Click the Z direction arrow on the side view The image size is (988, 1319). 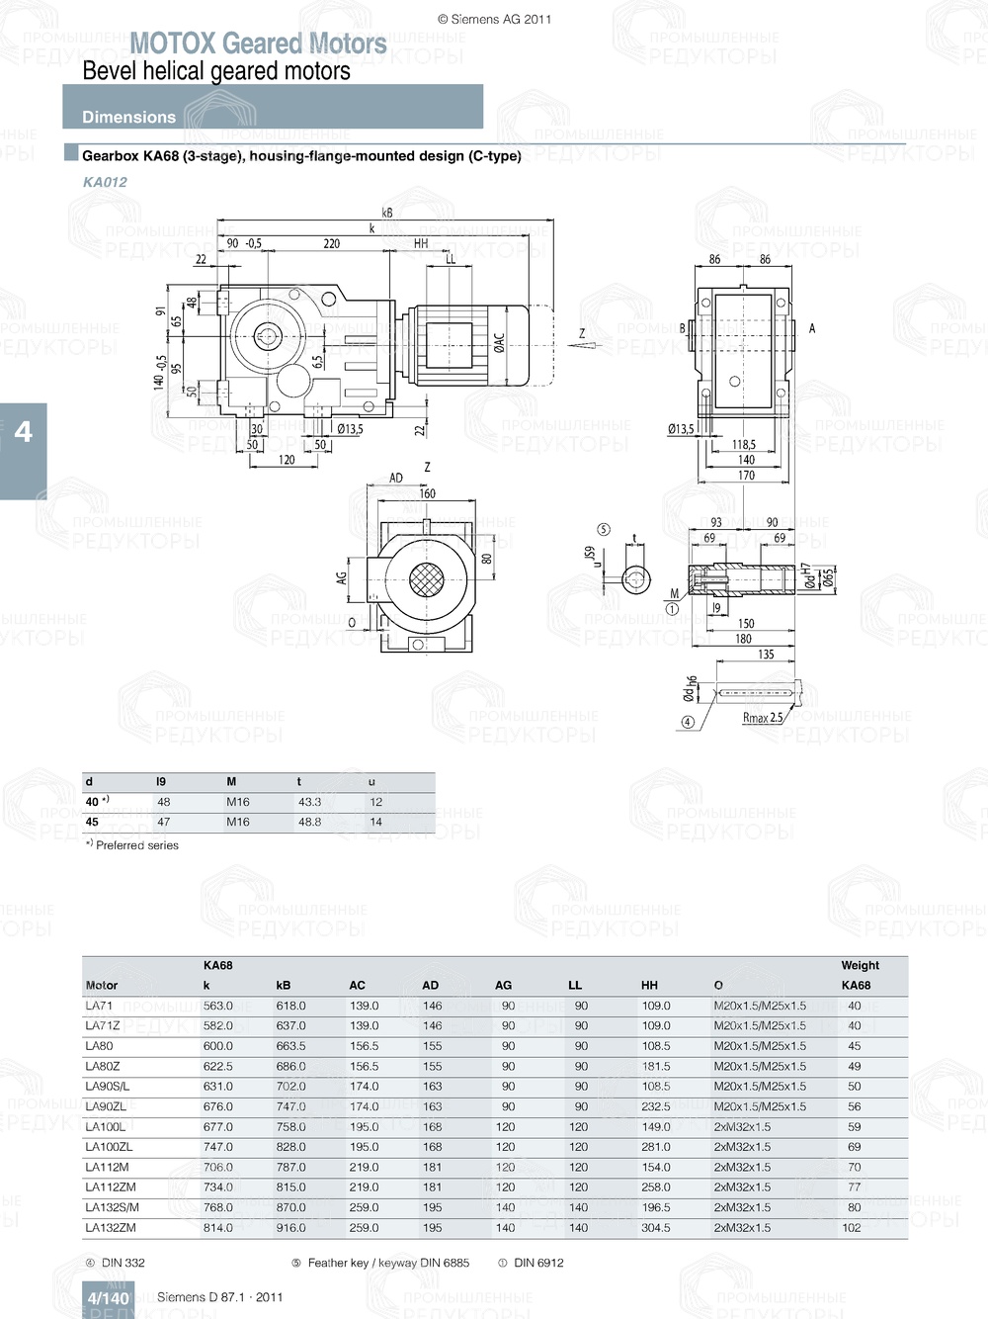[583, 336]
